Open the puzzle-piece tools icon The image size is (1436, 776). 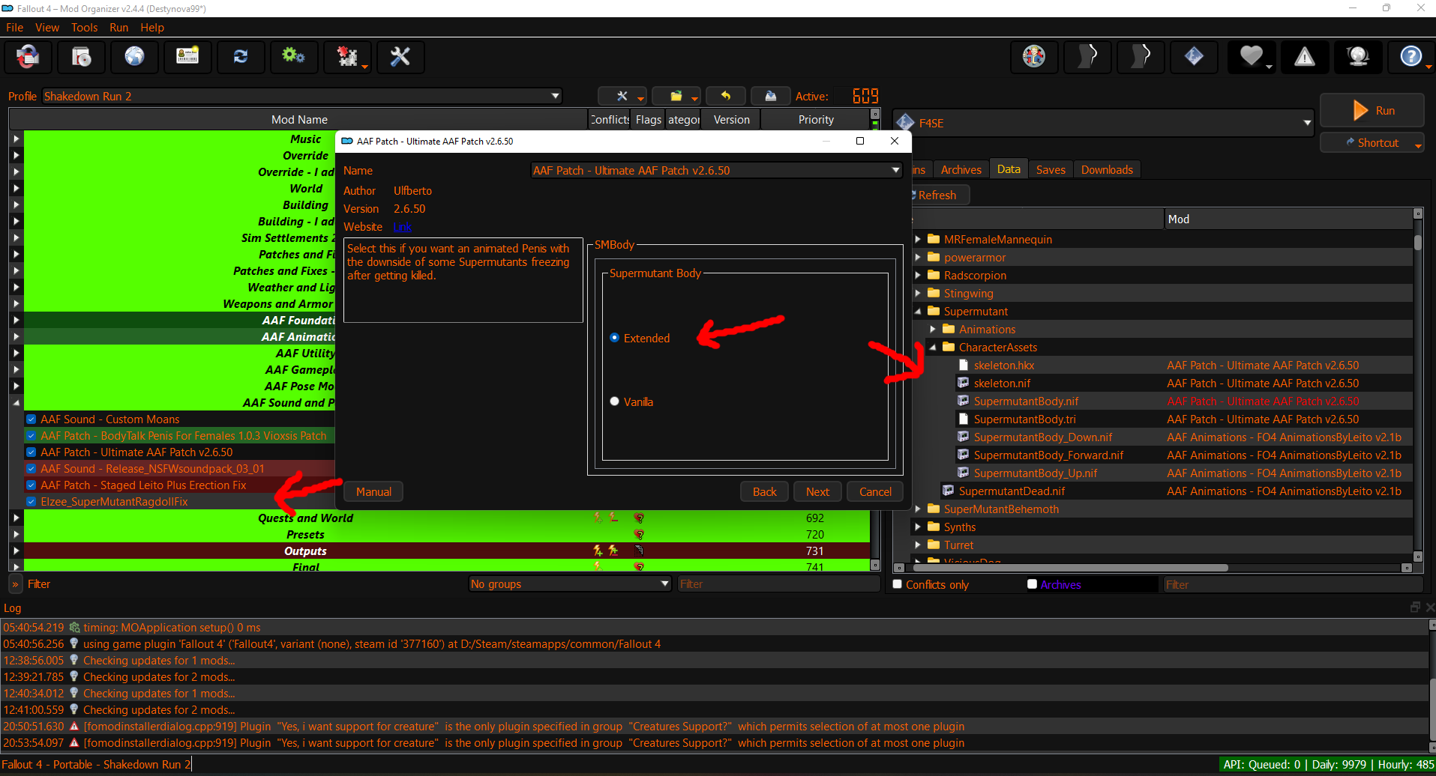(347, 57)
